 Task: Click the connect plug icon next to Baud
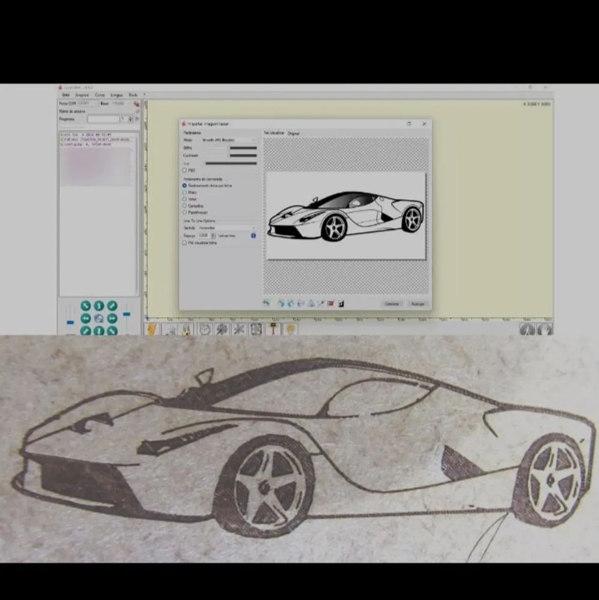point(136,104)
